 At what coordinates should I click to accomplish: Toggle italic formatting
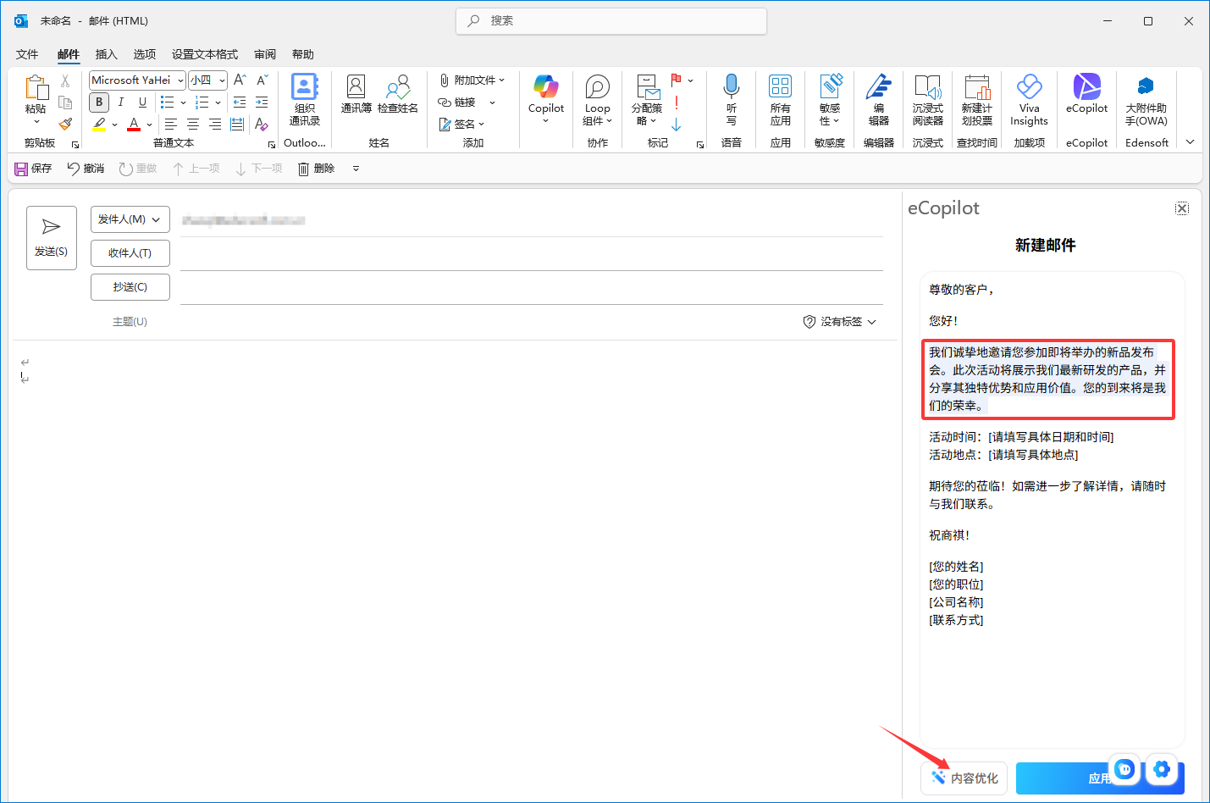[121, 102]
